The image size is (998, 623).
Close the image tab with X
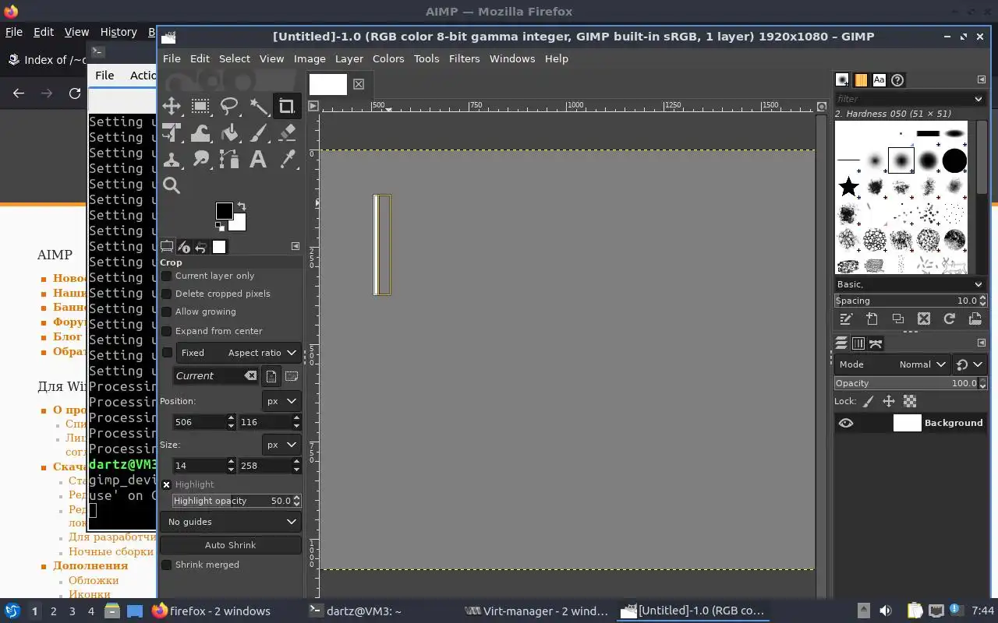(x=359, y=84)
